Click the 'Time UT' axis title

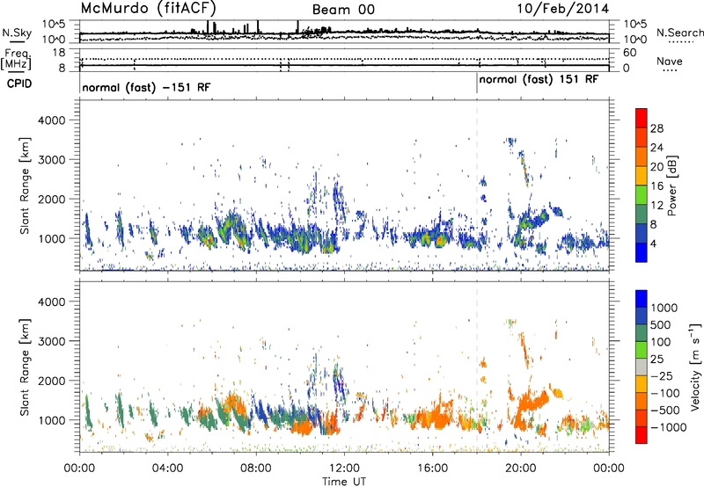344,481
